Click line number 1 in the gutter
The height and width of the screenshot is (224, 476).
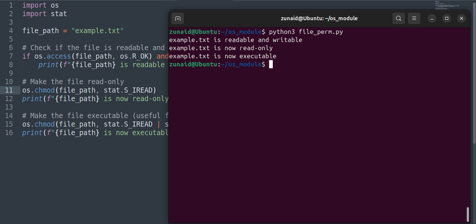(x=11, y=5)
